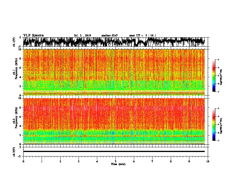Image resolution: width=234 pixels, height=181 pixels.
Task: Click the "-3" label on ch.2 colorbar
Action: [x=218, y=109]
